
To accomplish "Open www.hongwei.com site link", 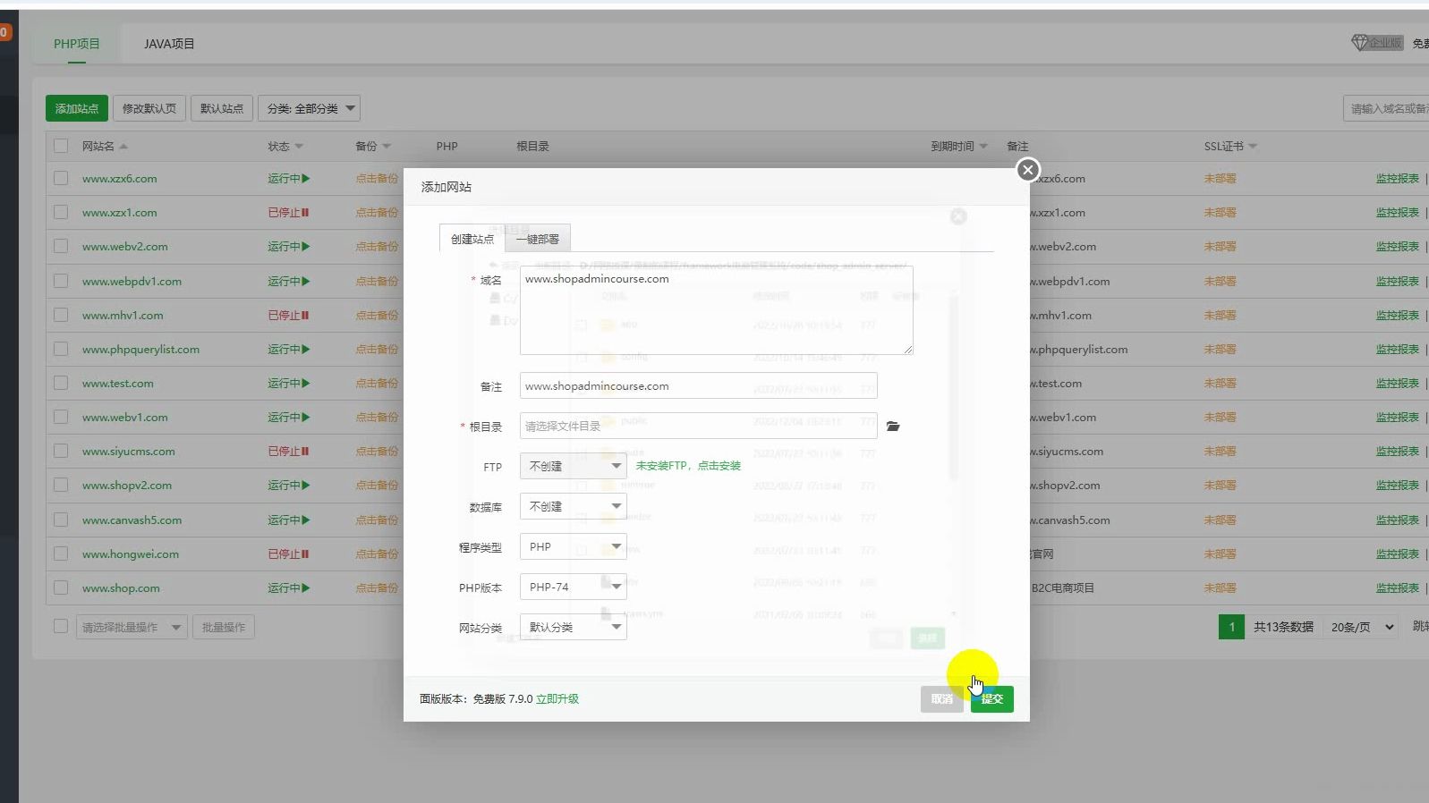I will (x=131, y=554).
